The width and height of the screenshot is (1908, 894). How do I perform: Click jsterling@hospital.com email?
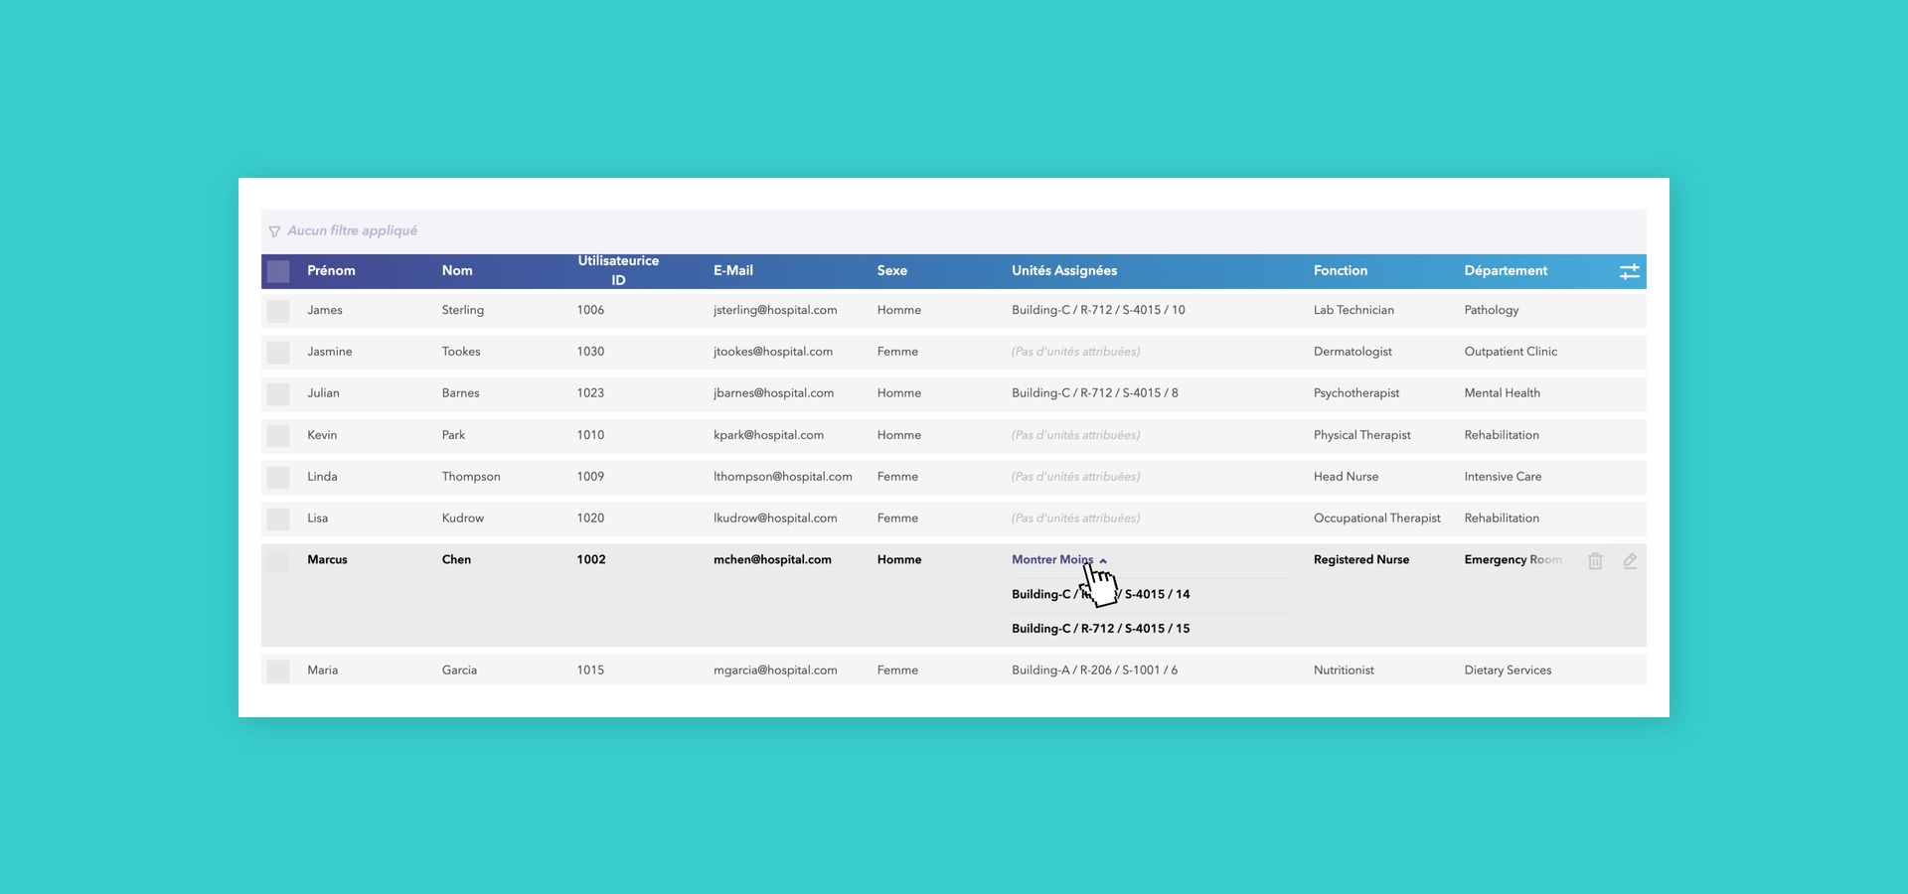tap(774, 310)
